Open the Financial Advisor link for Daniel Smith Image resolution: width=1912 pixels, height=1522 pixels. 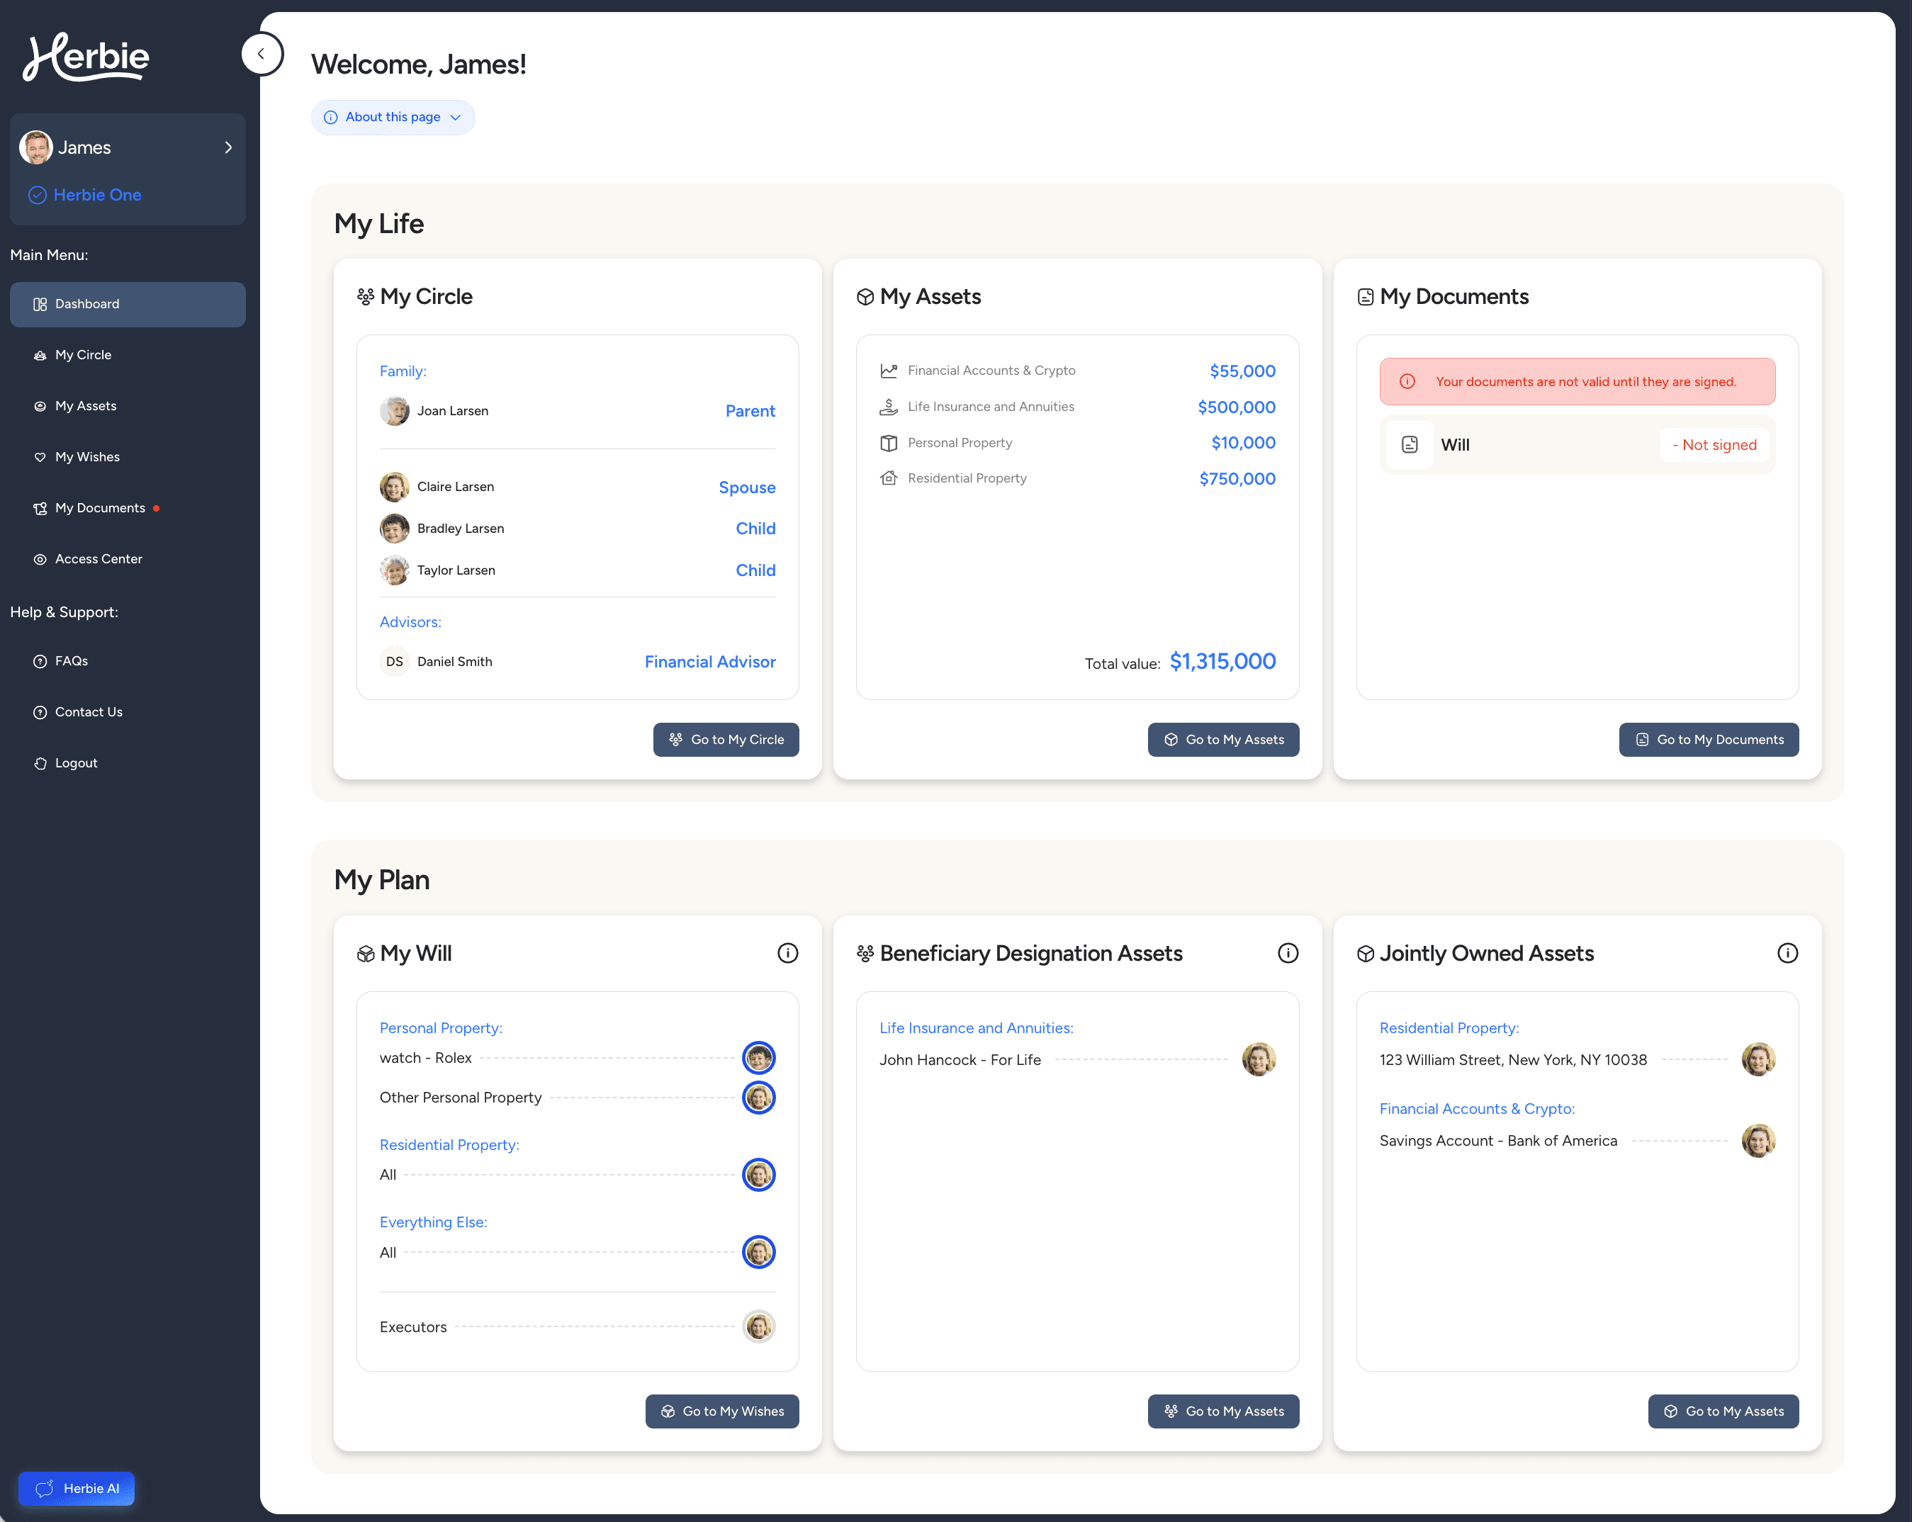[709, 662]
